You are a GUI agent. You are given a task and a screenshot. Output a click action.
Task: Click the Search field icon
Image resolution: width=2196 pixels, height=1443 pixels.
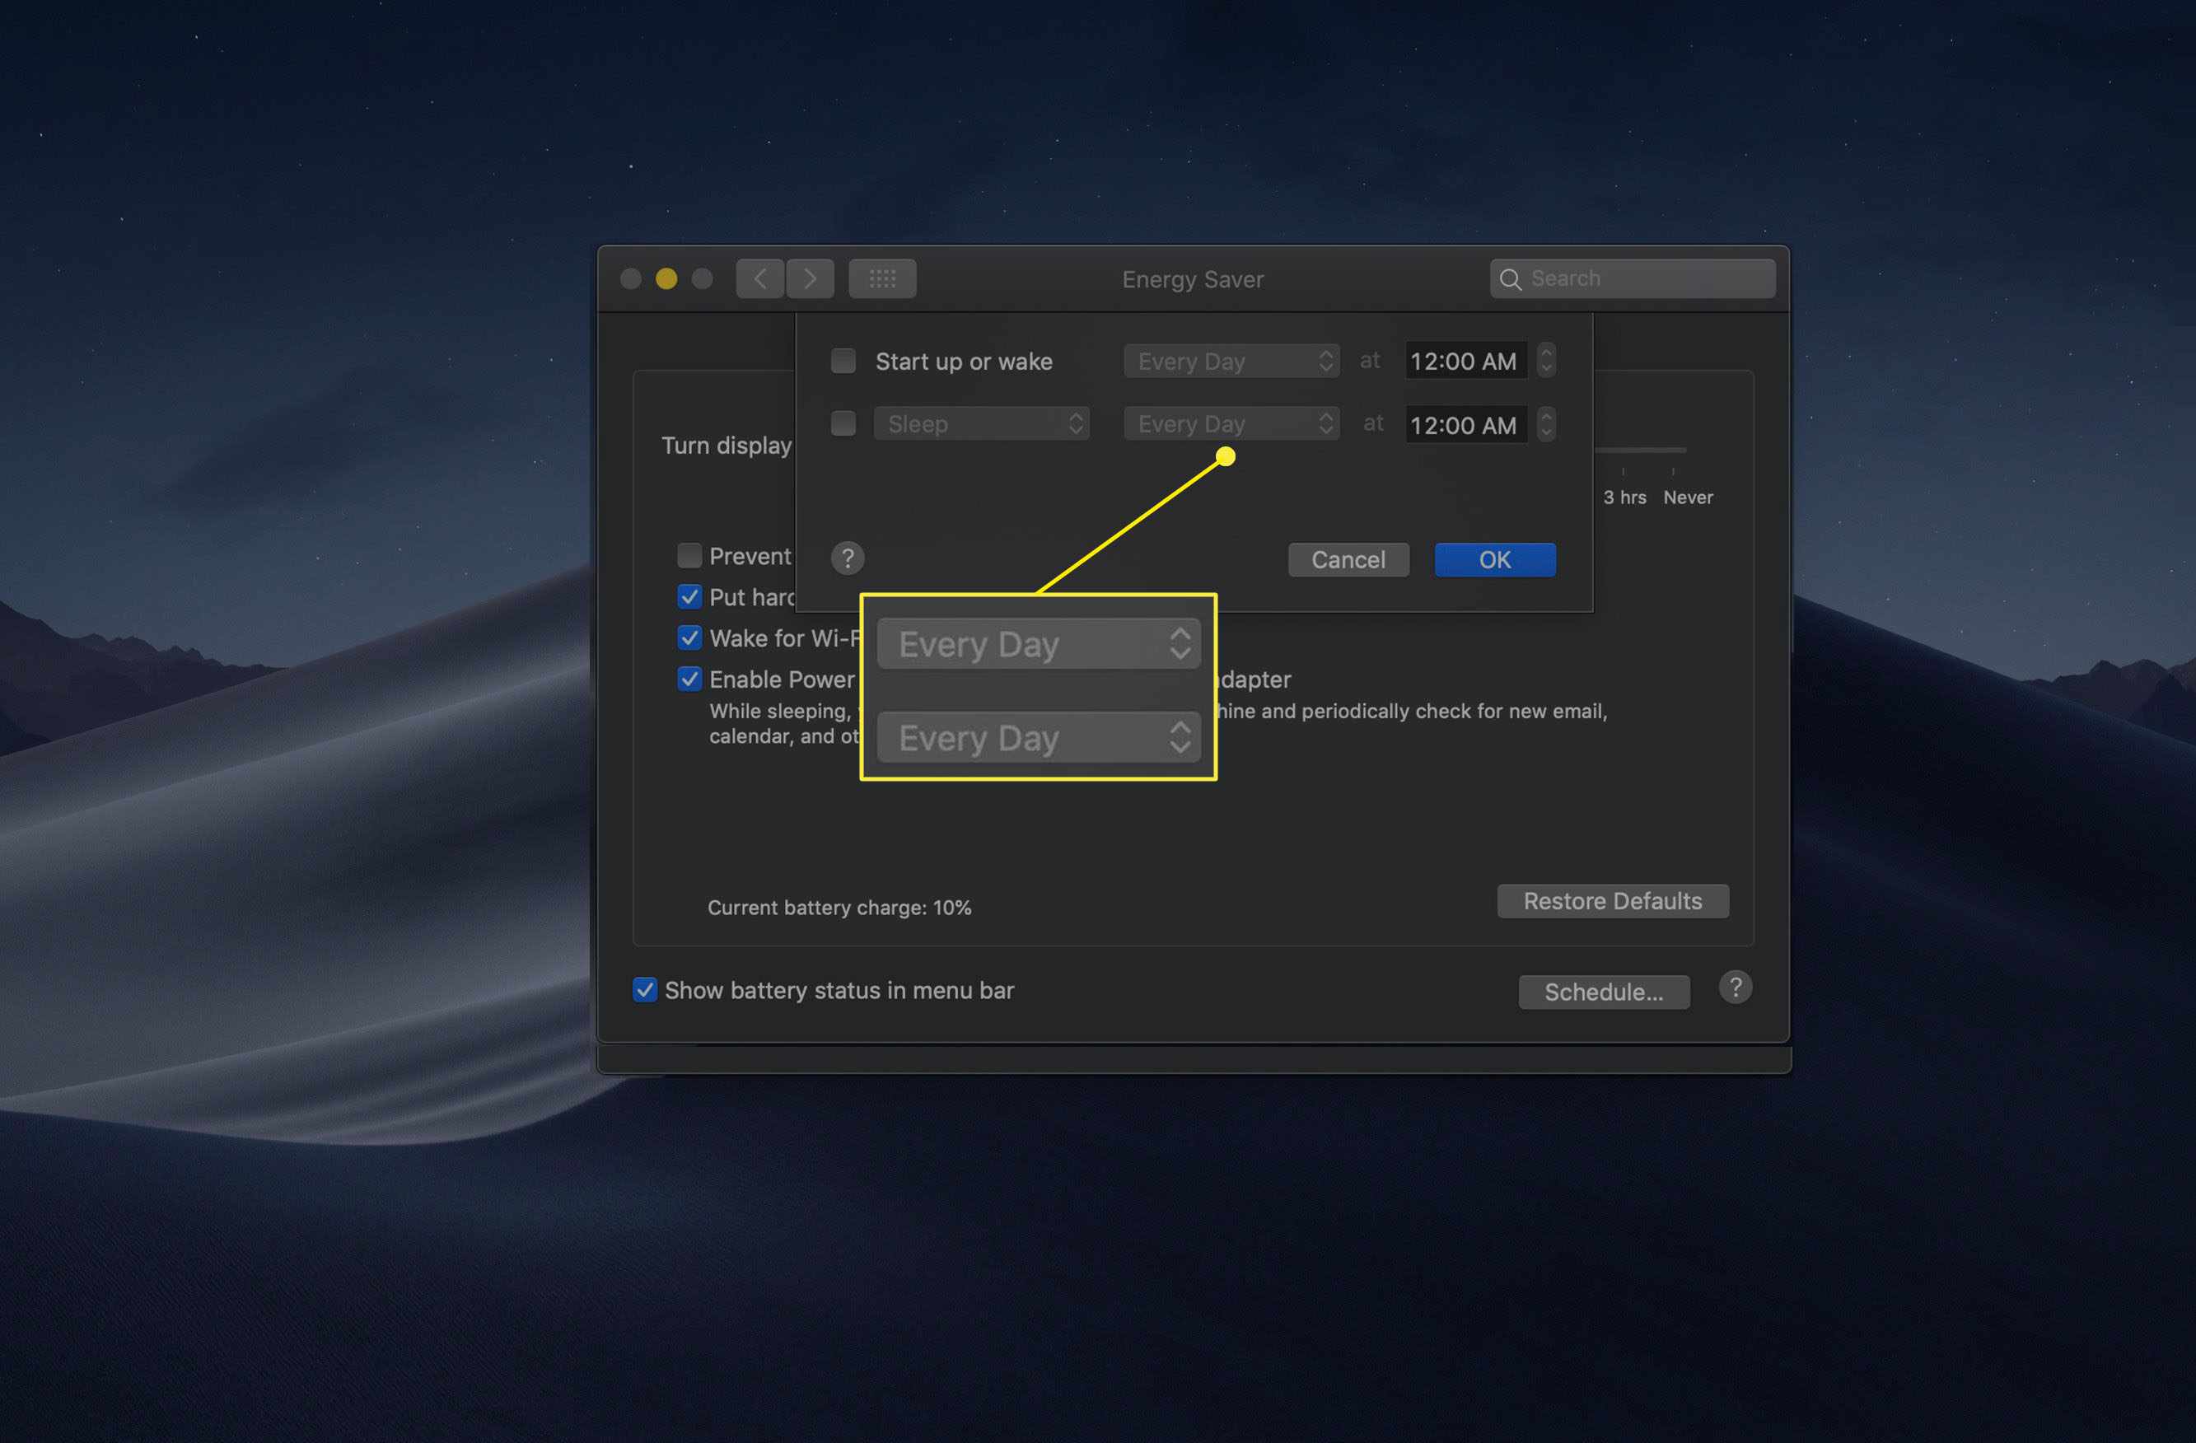click(x=1508, y=277)
